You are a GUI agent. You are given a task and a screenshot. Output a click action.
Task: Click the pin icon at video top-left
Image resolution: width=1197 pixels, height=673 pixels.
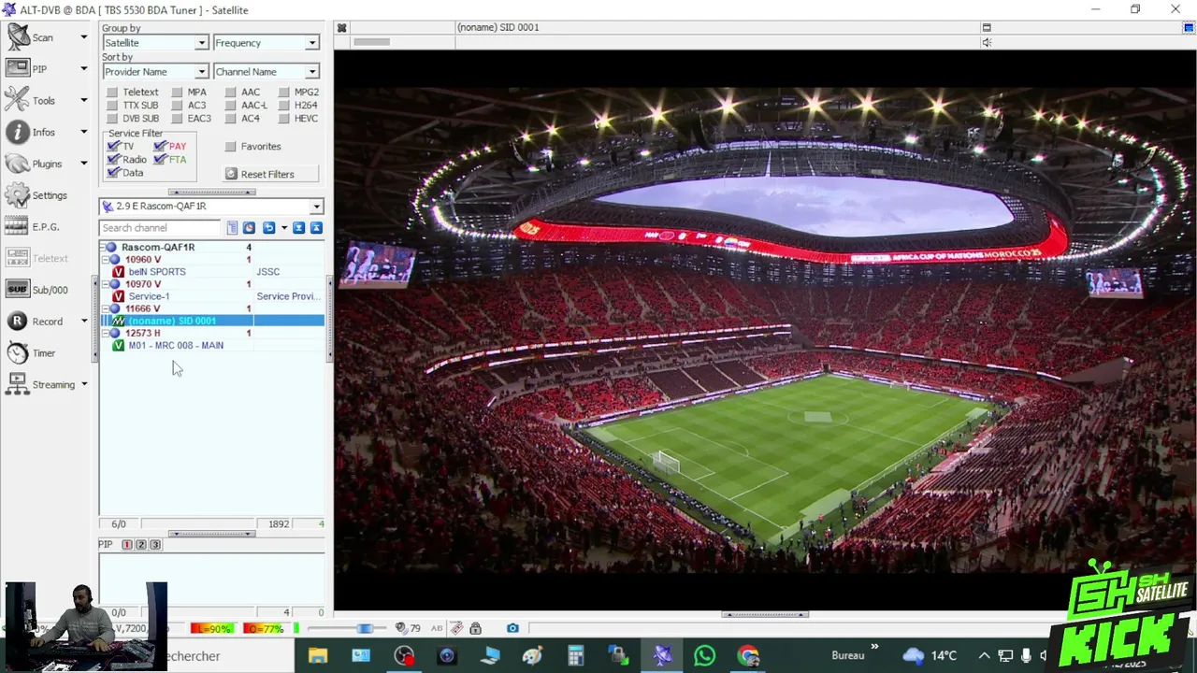[x=342, y=28]
